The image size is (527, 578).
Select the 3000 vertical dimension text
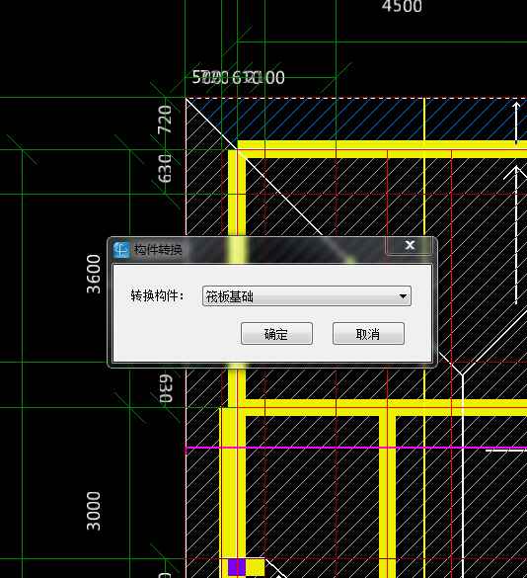(94, 511)
